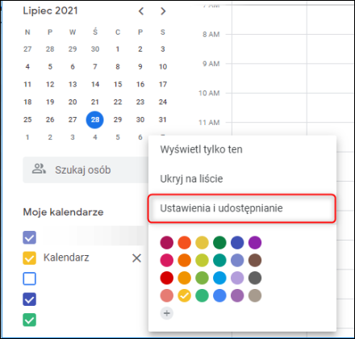Click the people icon in Szukaj osób

coord(39,169)
